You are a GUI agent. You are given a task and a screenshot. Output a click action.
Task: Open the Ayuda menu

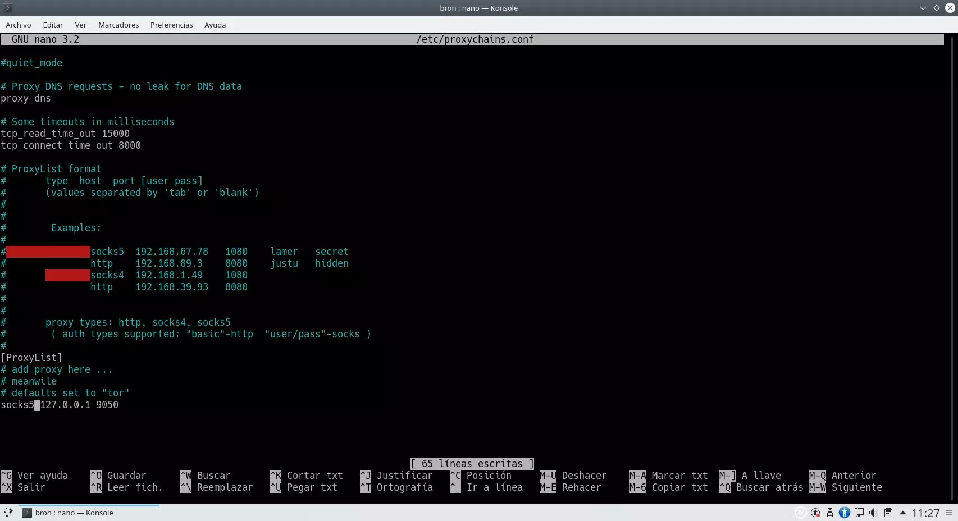[215, 25]
